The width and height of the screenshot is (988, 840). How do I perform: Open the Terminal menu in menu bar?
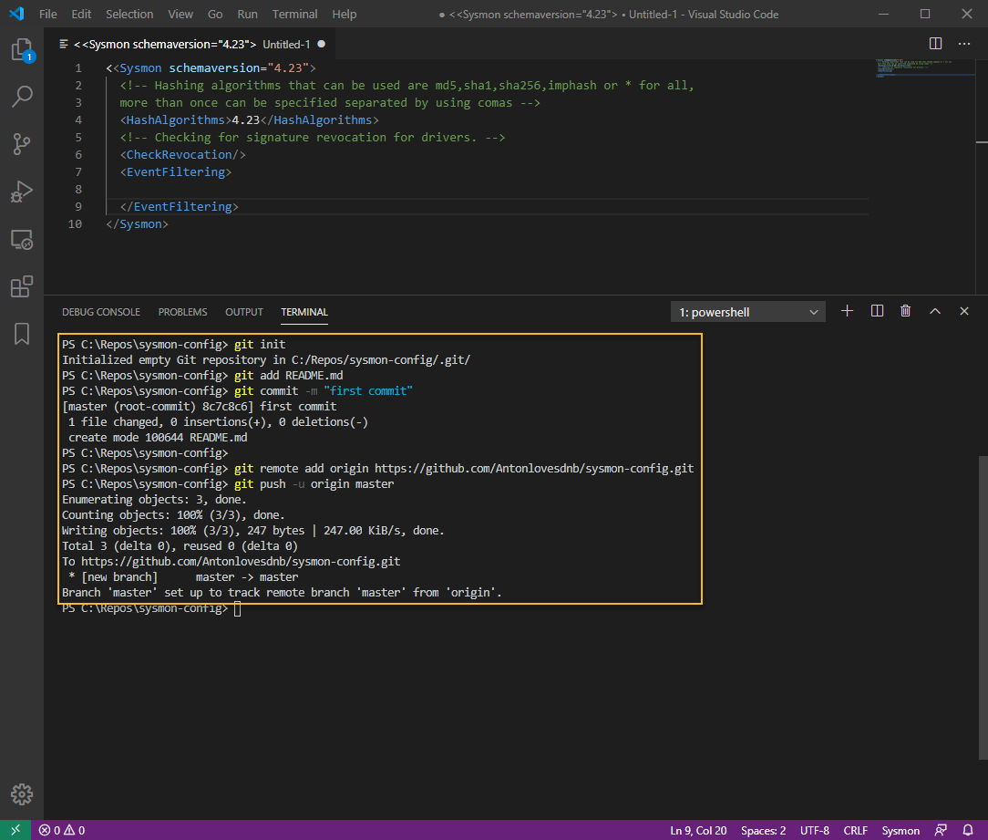coord(295,14)
